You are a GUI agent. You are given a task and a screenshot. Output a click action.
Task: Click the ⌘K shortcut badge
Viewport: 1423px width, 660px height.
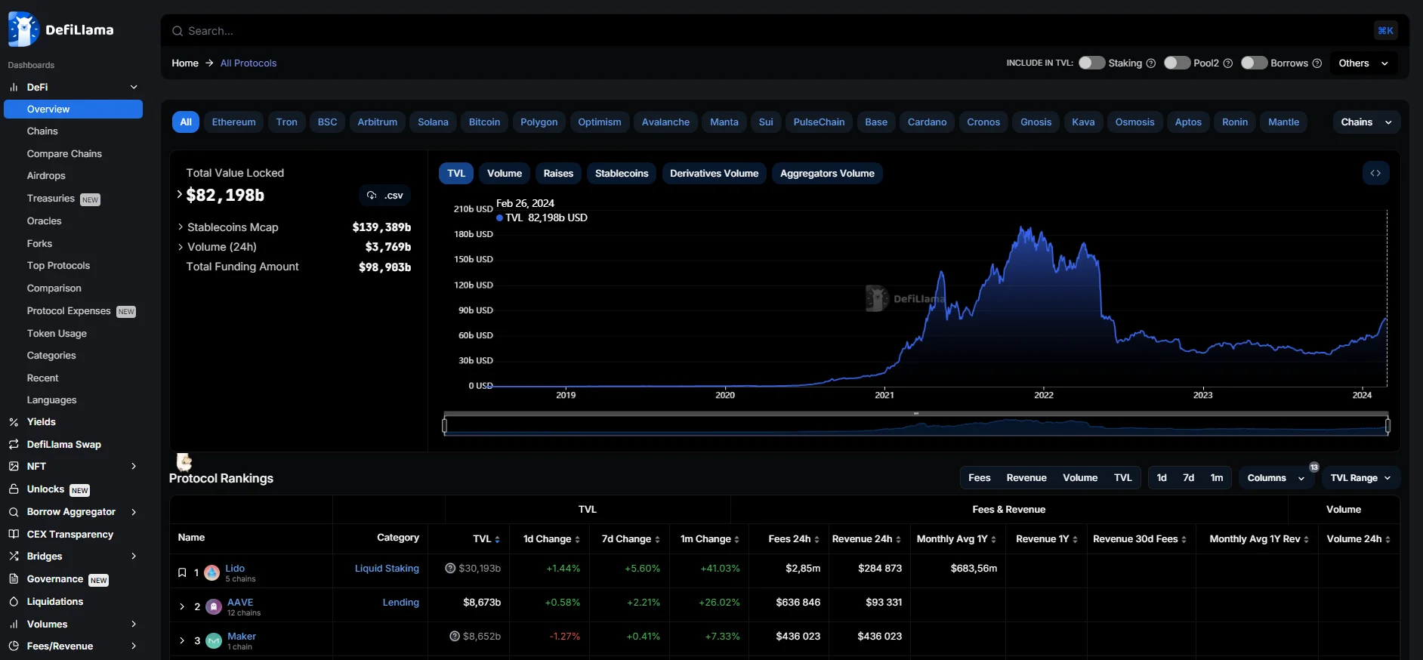tap(1385, 31)
